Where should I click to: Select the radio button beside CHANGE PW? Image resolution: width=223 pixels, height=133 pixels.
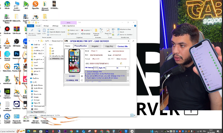point(82,80)
